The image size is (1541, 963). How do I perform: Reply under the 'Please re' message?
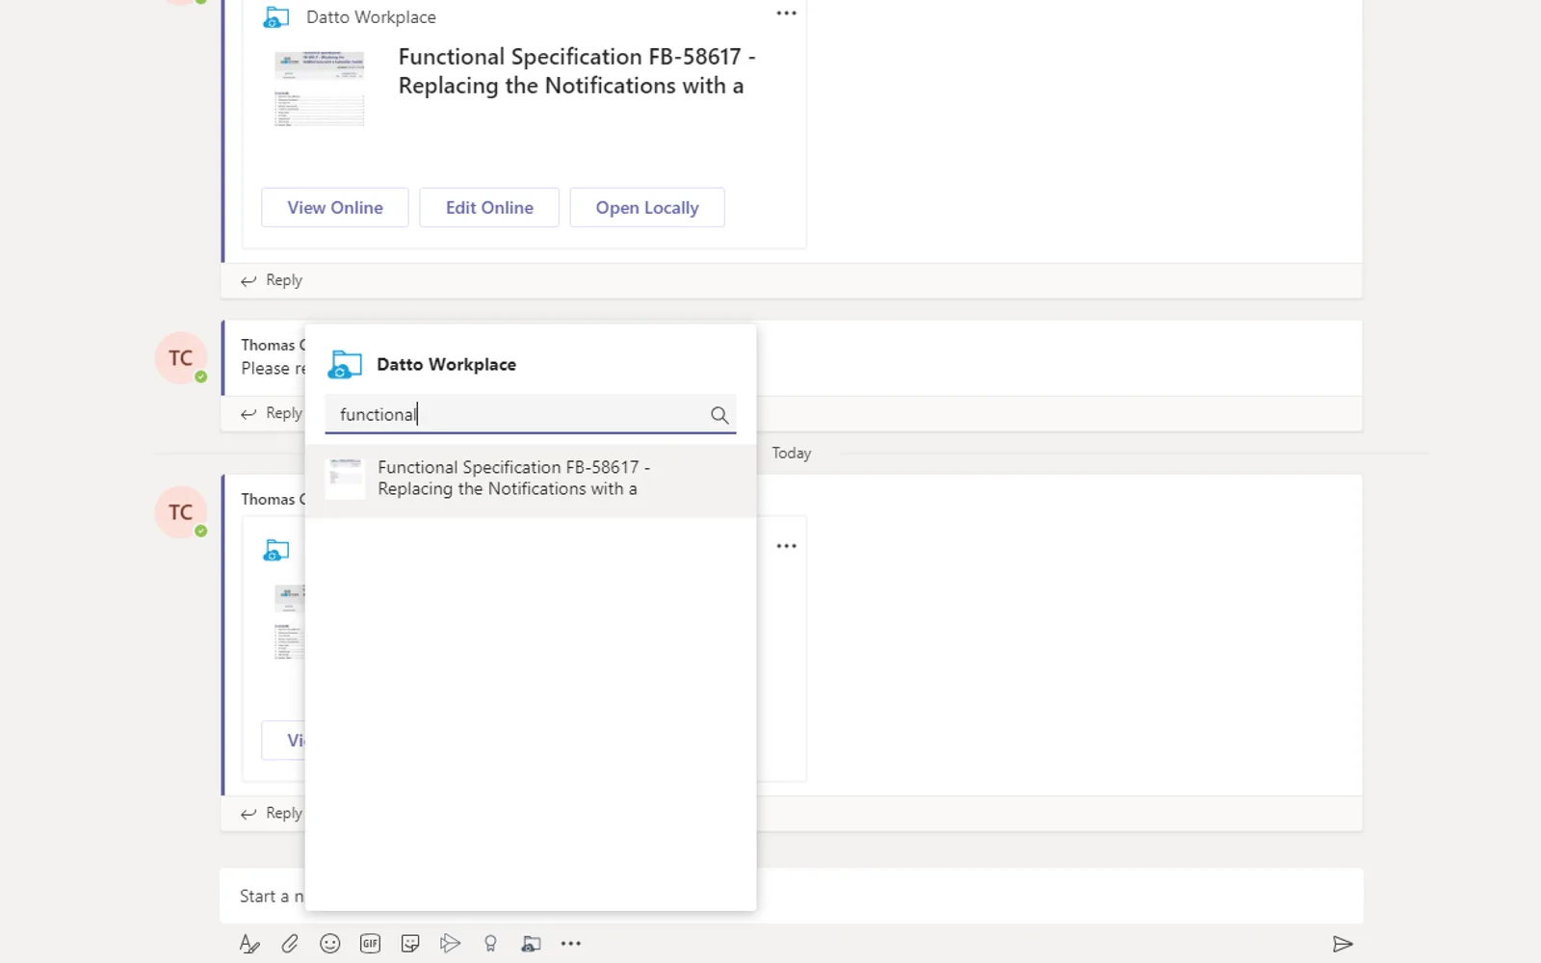(272, 413)
